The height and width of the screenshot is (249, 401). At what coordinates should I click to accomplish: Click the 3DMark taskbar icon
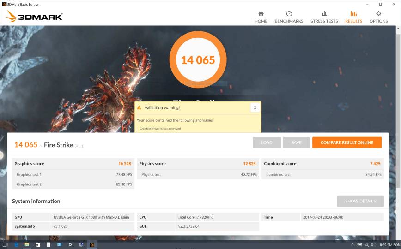point(92,245)
